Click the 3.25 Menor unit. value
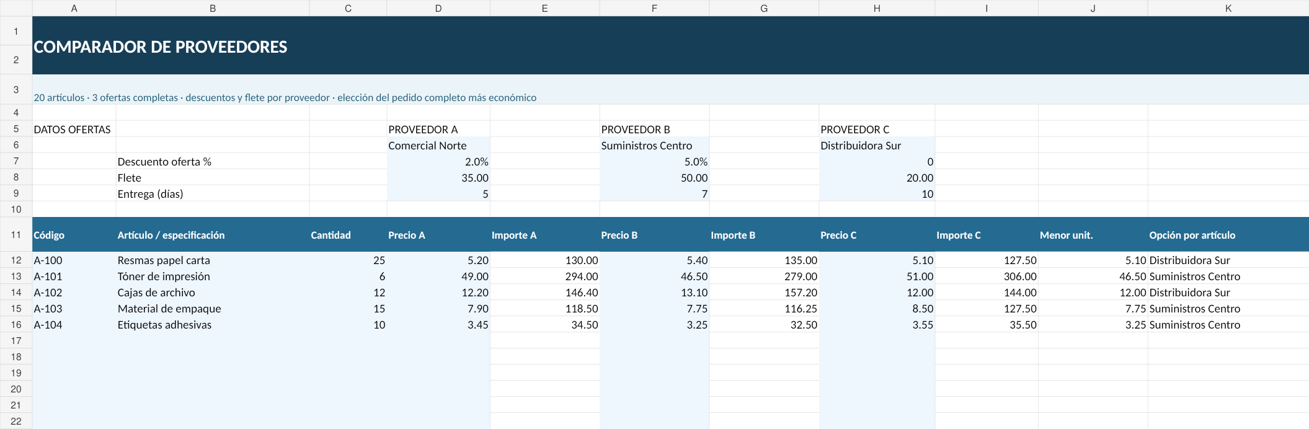This screenshot has height=429, width=1309. pyautogui.click(x=1093, y=324)
